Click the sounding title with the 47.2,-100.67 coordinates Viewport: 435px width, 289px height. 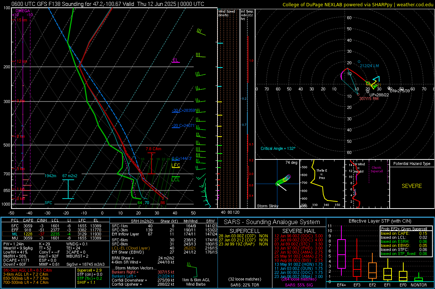point(108,4)
